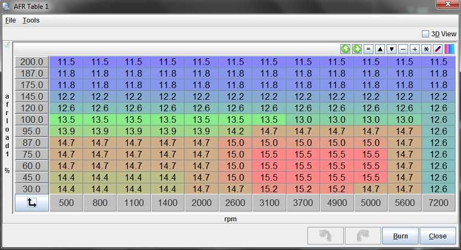
Task: Select the 13.5 cell at 100.0 load, 3100 rpm
Action: (269, 119)
